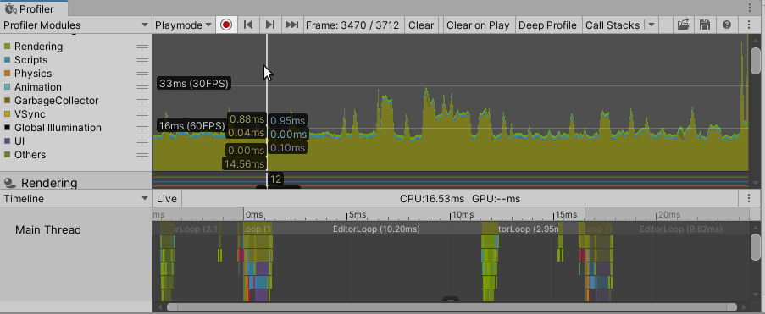Click the 16ms (60FPS) label
Viewport: 765px width, 314px height.
tap(192, 126)
